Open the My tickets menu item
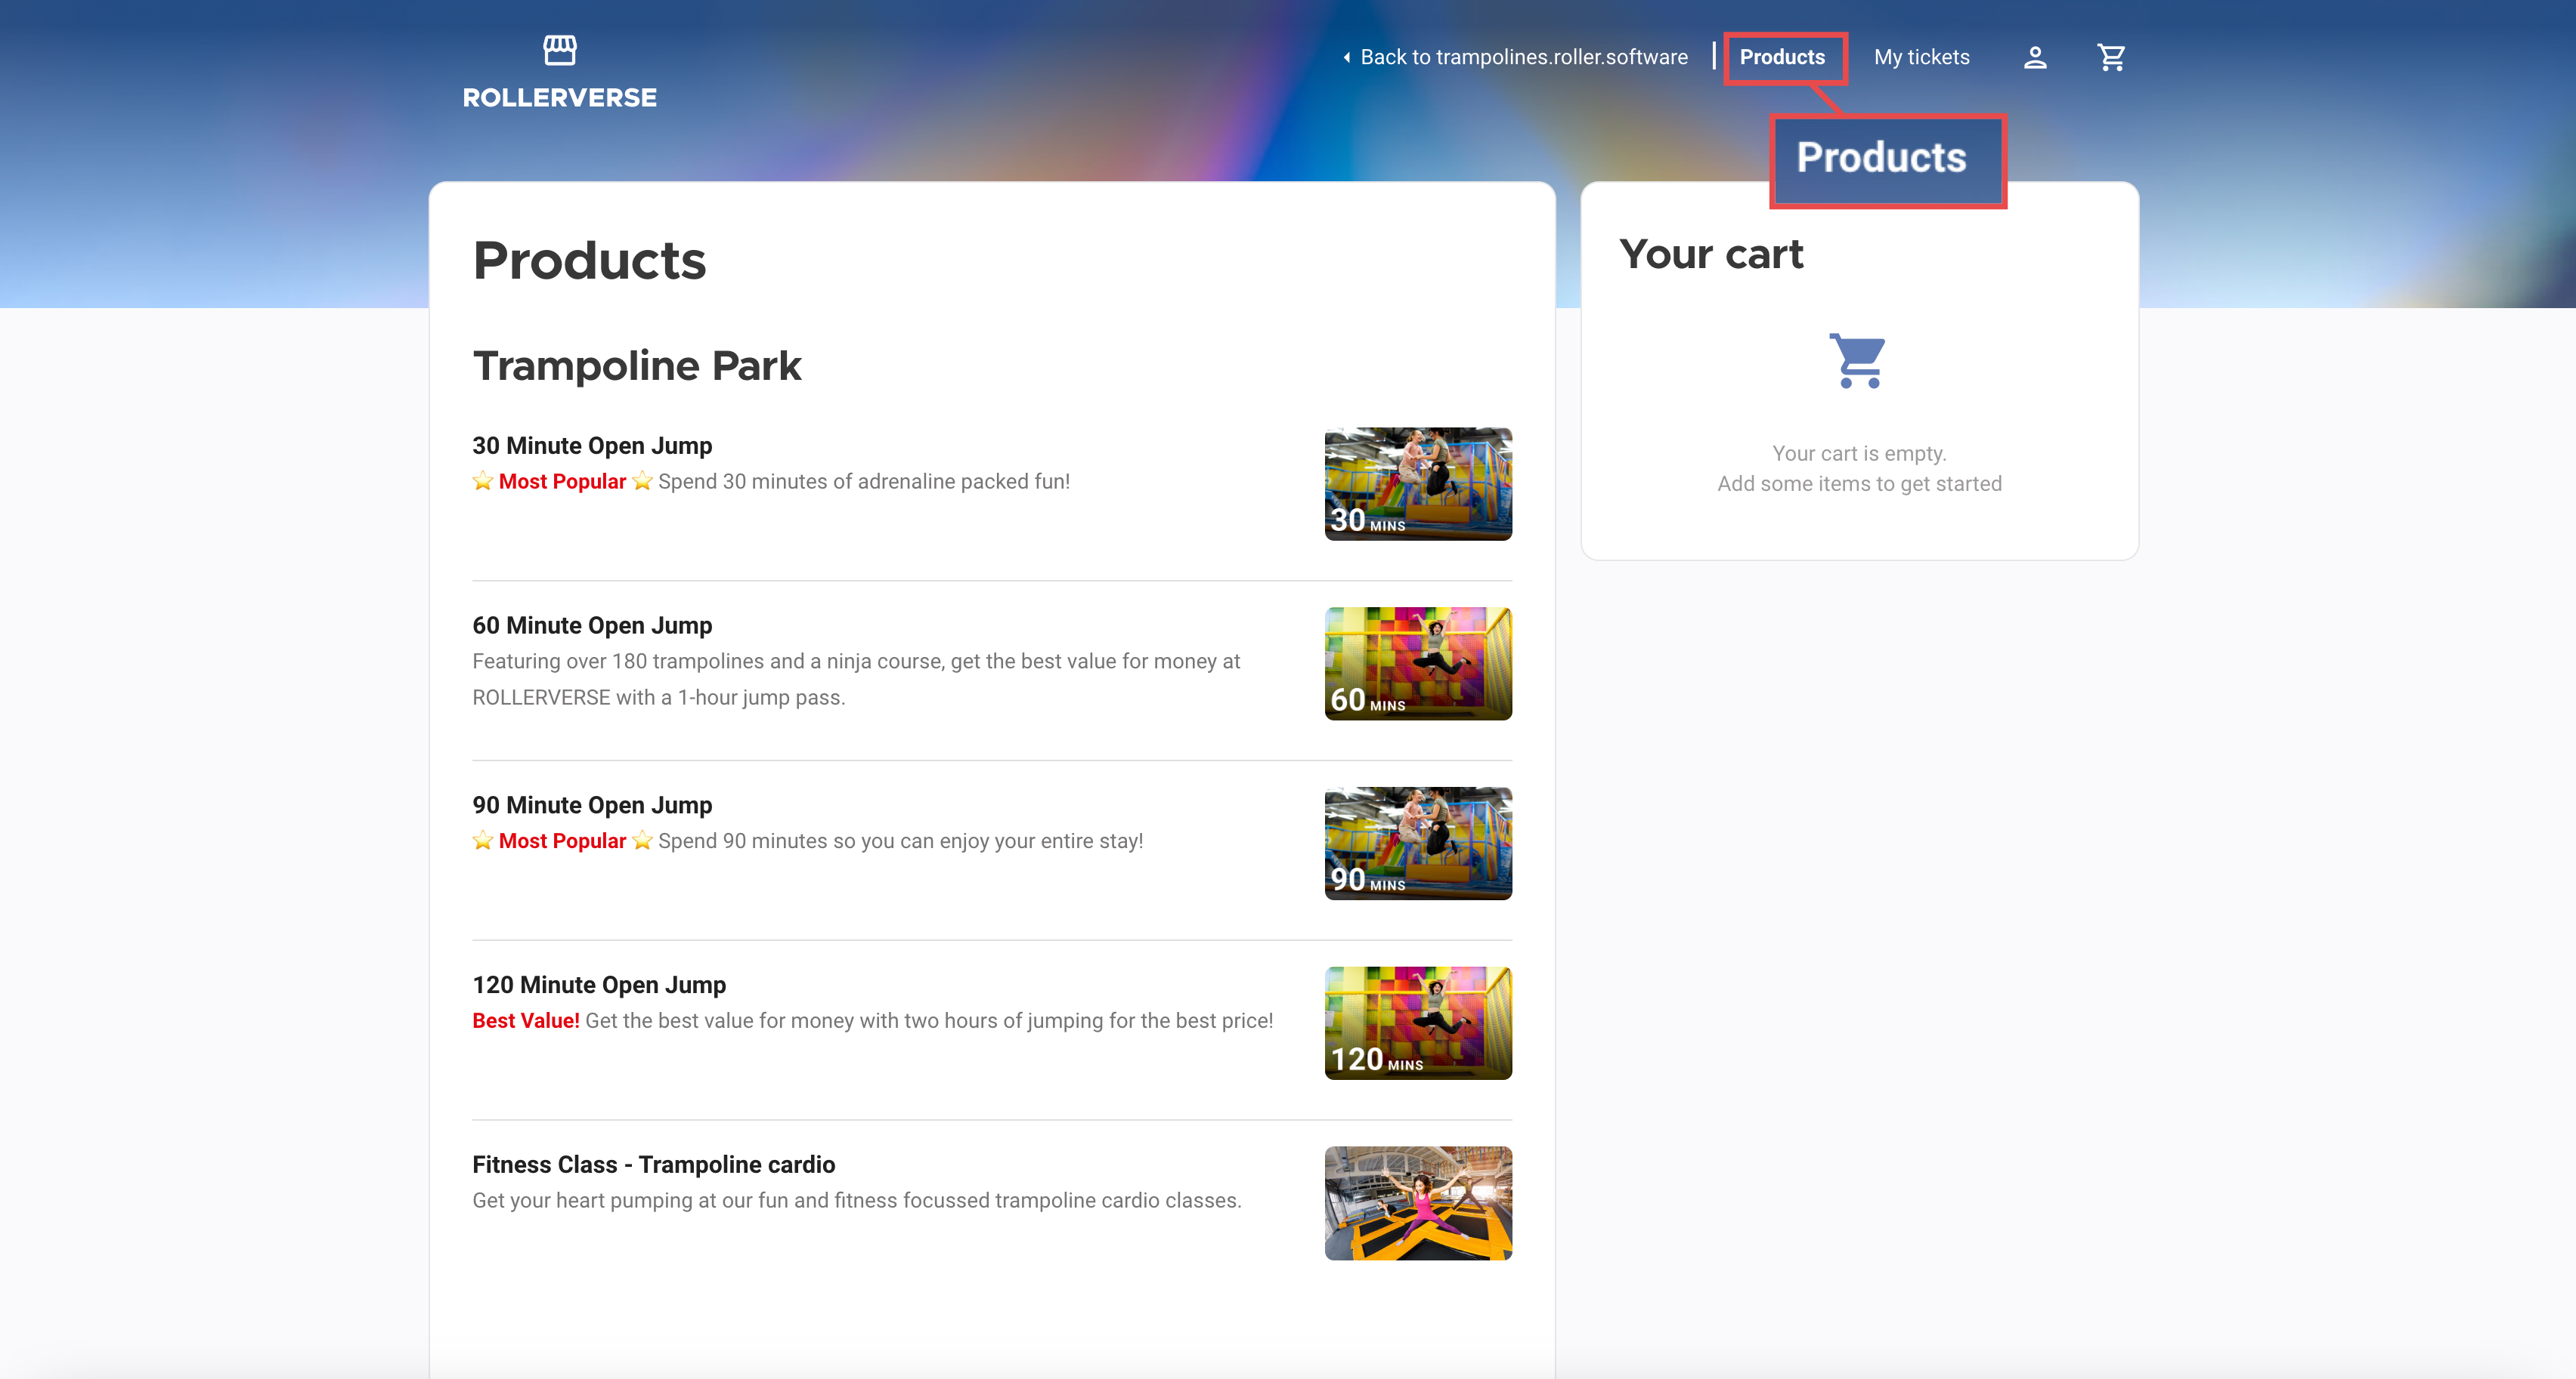The height and width of the screenshot is (1379, 2576). [1921, 58]
